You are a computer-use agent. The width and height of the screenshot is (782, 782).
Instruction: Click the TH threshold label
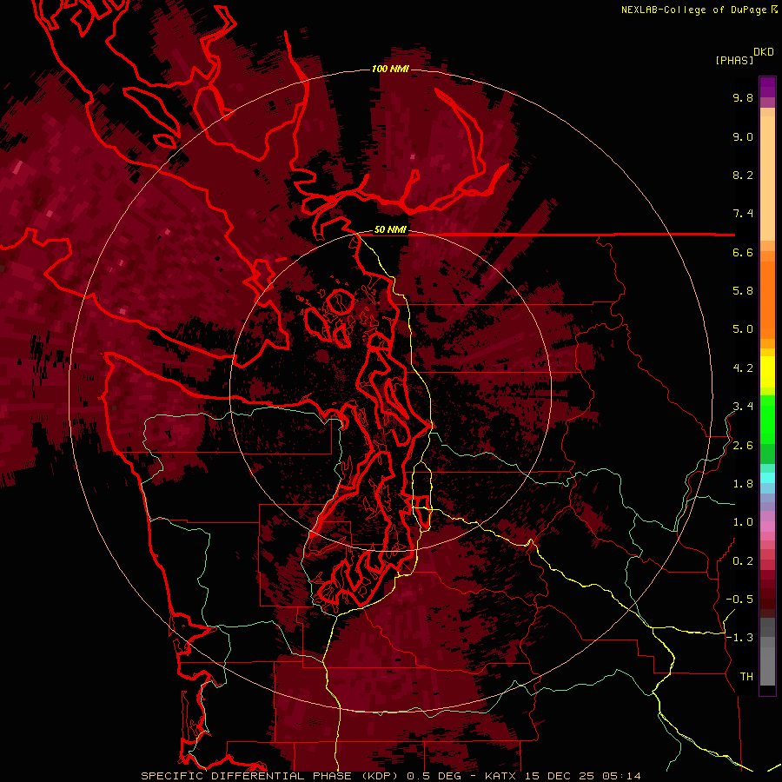[746, 677]
